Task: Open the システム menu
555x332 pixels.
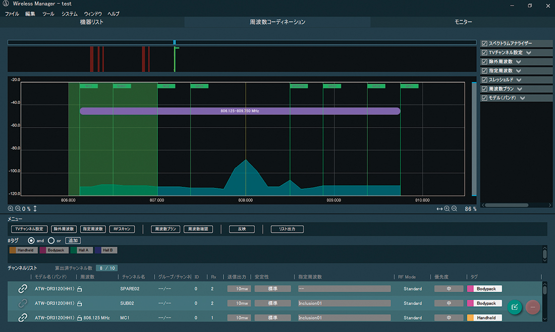Action: click(70, 14)
